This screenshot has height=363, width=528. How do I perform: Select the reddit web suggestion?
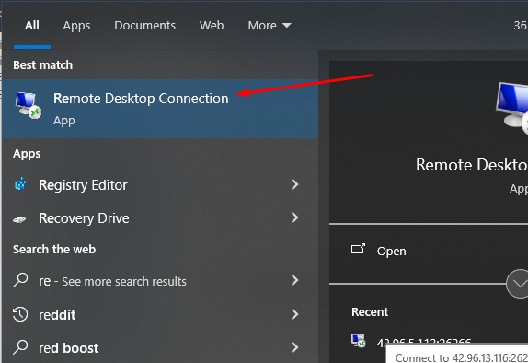click(57, 315)
